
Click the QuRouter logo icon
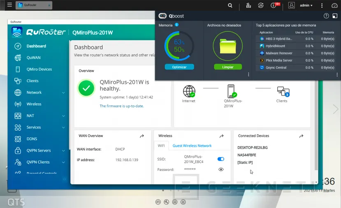[17, 32]
